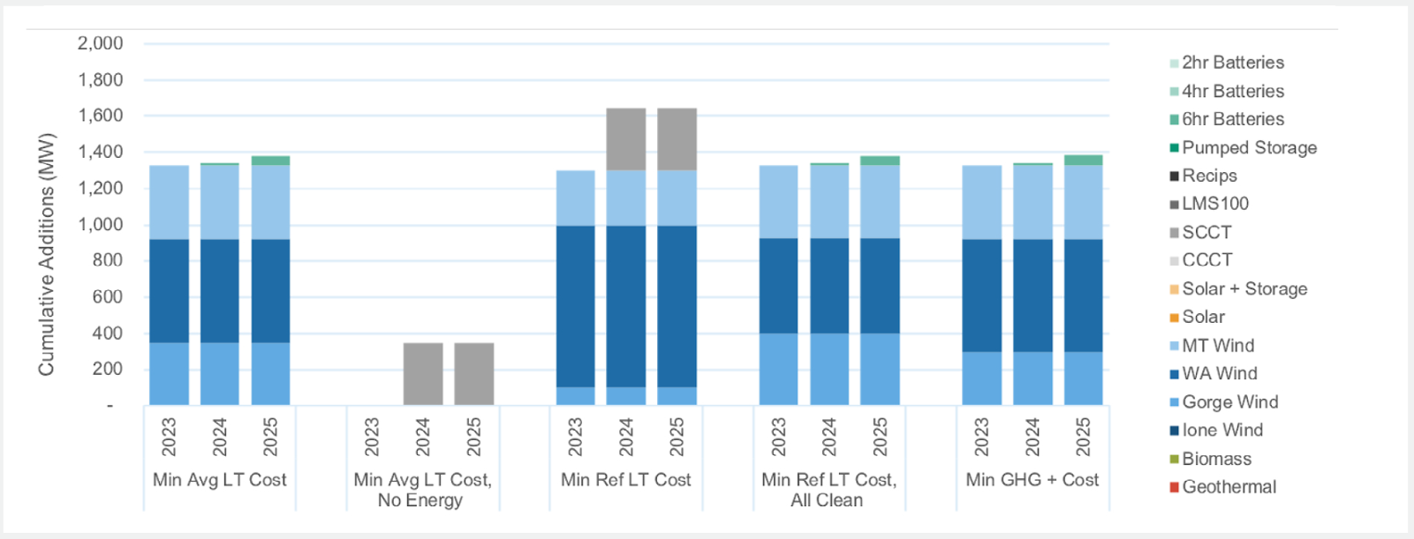Viewport: 1414px width, 539px height.
Task: Select the SCCT legend label
Action: tap(1206, 232)
